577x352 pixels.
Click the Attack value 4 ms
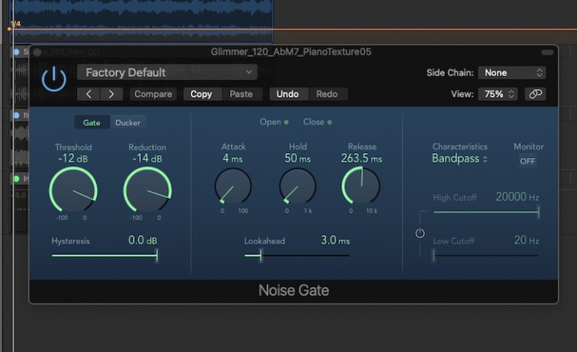click(232, 159)
